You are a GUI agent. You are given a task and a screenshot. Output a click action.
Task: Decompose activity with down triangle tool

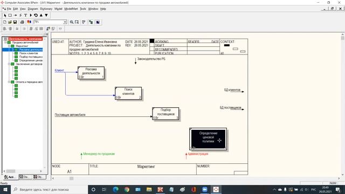(46, 16)
